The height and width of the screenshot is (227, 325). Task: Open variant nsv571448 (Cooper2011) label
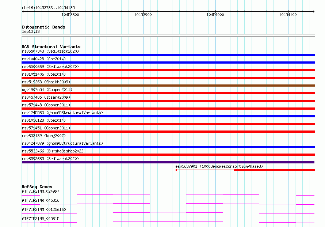click(46, 105)
